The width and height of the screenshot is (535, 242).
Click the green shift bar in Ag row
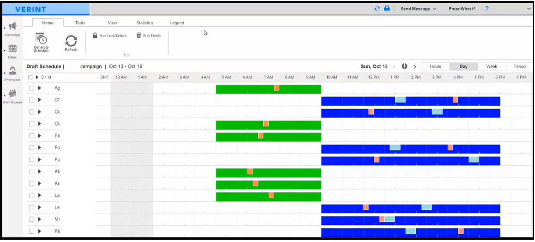(x=246, y=90)
